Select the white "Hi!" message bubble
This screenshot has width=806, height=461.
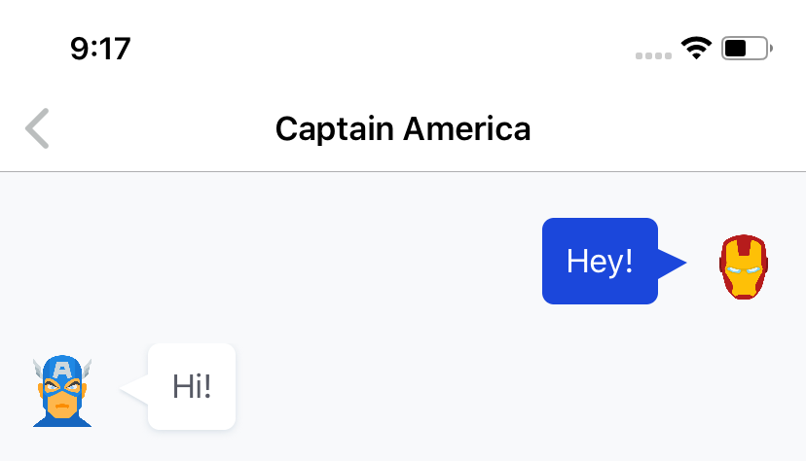coord(192,386)
